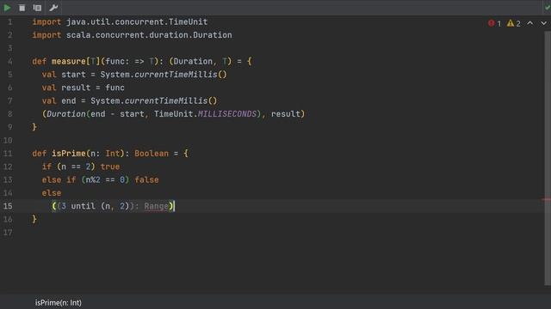The image size is (551, 309).
Task: Click the copy-to-clipboard icon beside the stop button
Action: [37, 8]
